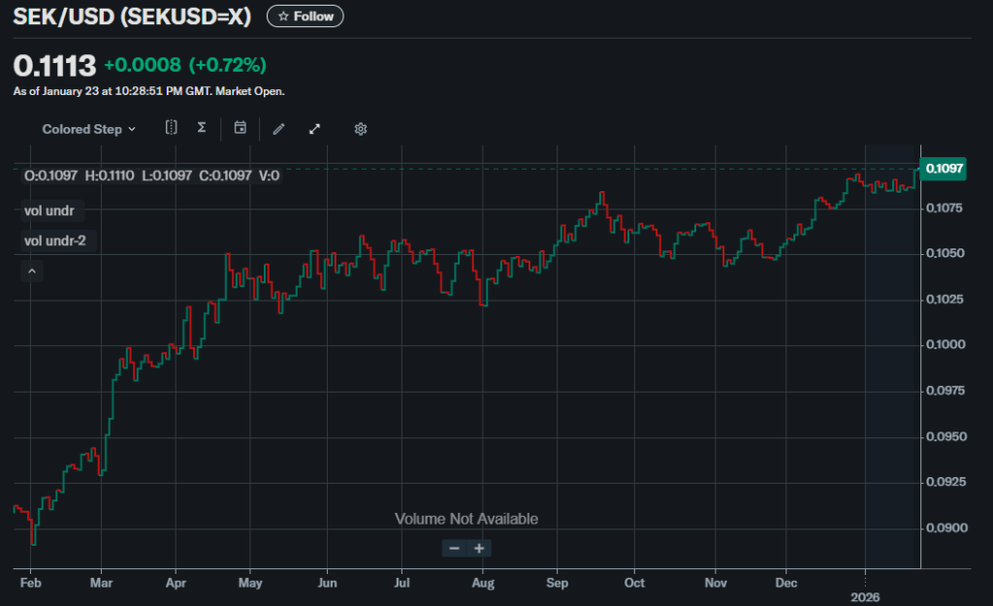Click the current price label 0.1097

coord(944,169)
